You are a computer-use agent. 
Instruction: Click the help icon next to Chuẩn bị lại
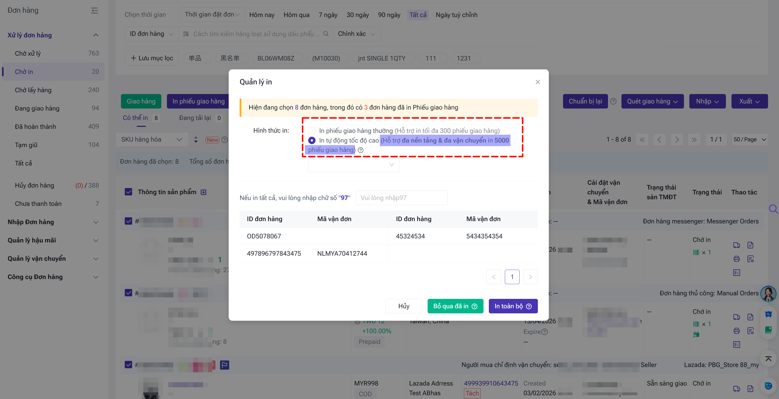613,101
